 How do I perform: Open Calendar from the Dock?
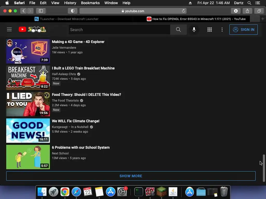click(88, 192)
